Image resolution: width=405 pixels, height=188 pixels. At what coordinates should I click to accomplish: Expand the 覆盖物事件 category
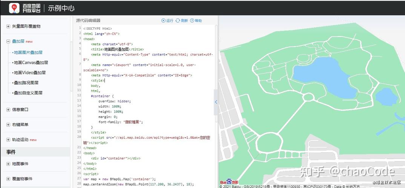(x=8, y=179)
